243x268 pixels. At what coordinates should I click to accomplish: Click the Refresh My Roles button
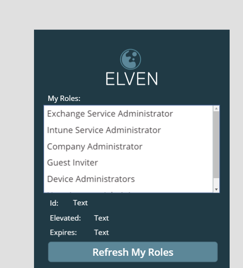click(133, 252)
